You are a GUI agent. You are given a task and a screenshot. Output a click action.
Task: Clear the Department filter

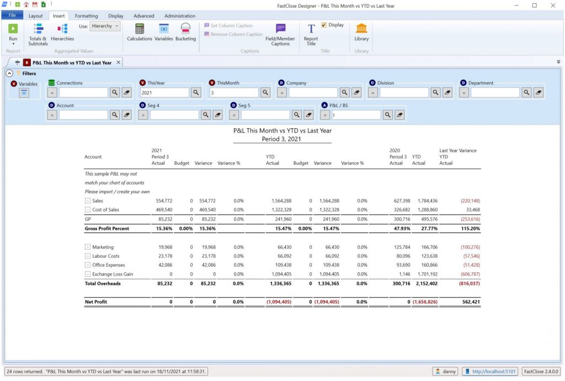(539, 93)
